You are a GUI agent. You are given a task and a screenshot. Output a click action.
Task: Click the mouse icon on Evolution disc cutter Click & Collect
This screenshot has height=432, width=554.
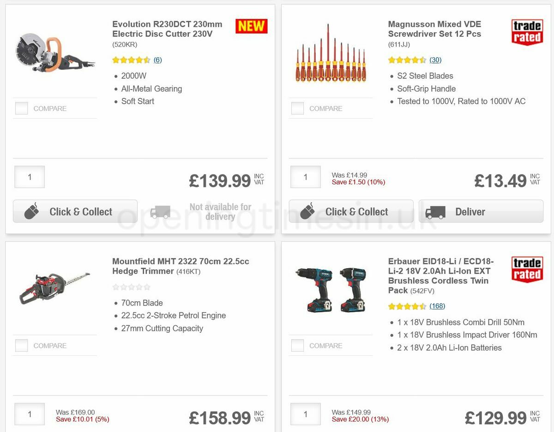[x=31, y=211]
